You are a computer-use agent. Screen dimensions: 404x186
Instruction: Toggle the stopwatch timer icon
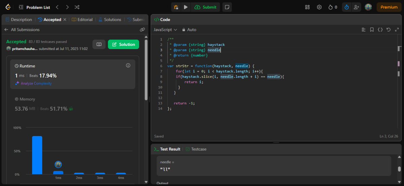(346, 7)
